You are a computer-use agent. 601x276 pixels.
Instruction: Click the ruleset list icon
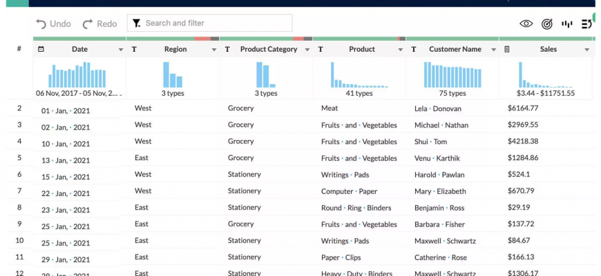[586, 23]
